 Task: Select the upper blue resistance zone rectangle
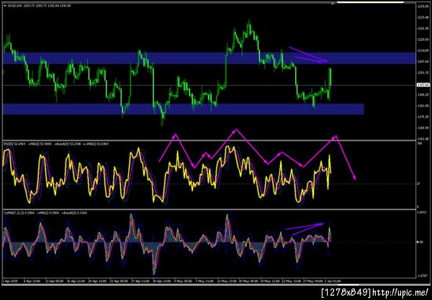coord(209,58)
